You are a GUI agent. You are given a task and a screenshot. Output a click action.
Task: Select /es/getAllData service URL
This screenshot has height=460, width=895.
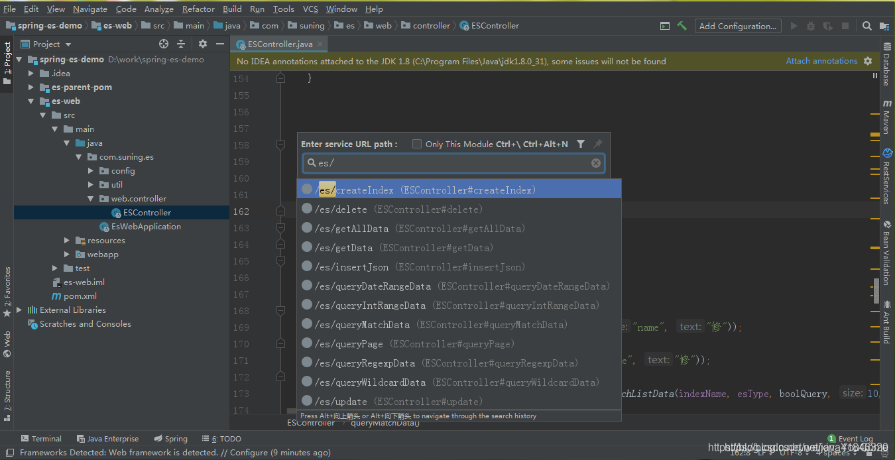tap(459, 228)
